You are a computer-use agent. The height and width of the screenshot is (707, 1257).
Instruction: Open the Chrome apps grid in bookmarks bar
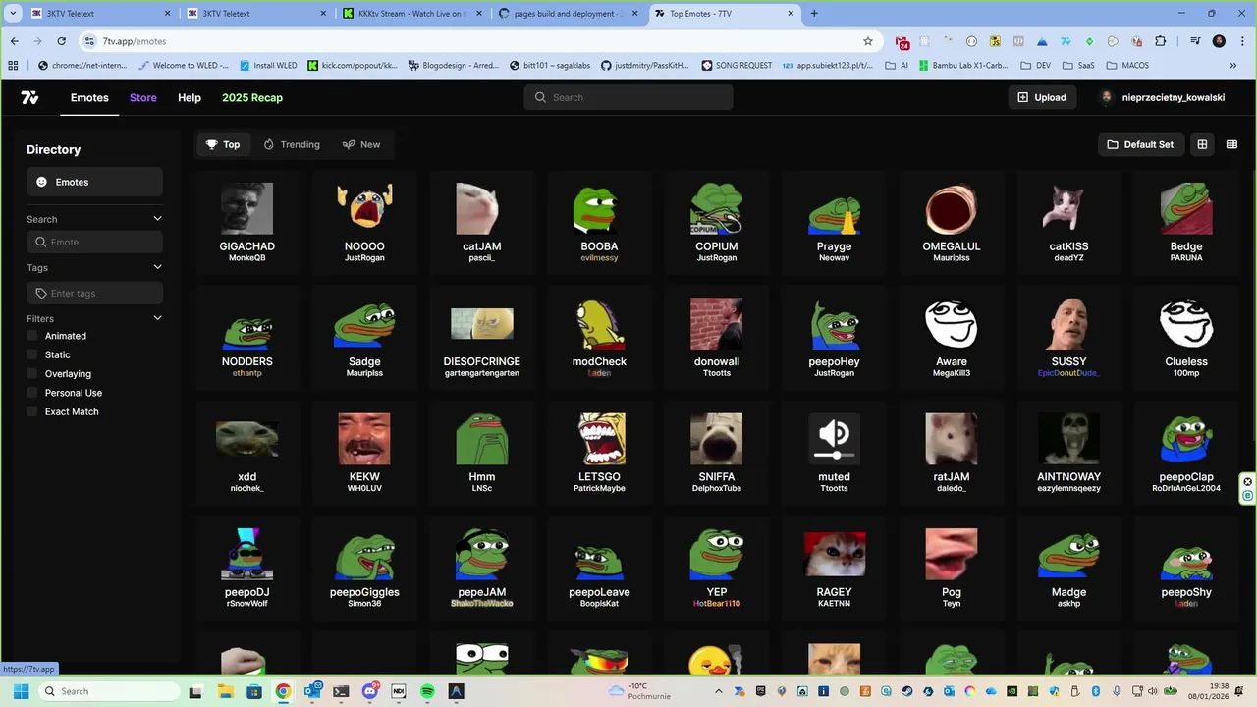(x=13, y=66)
